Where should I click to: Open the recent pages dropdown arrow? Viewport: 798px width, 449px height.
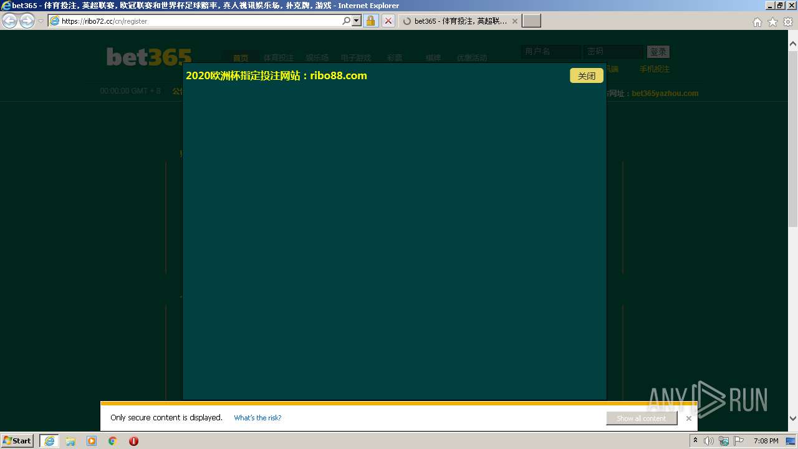click(x=41, y=21)
